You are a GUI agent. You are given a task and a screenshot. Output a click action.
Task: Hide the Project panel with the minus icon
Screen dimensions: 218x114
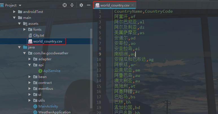click(89, 5)
